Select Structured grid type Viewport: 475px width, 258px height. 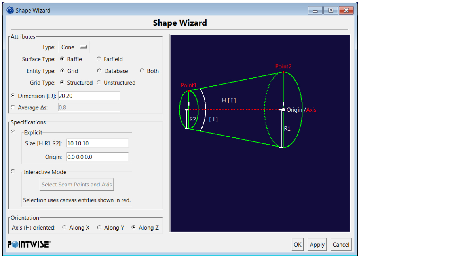click(62, 83)
